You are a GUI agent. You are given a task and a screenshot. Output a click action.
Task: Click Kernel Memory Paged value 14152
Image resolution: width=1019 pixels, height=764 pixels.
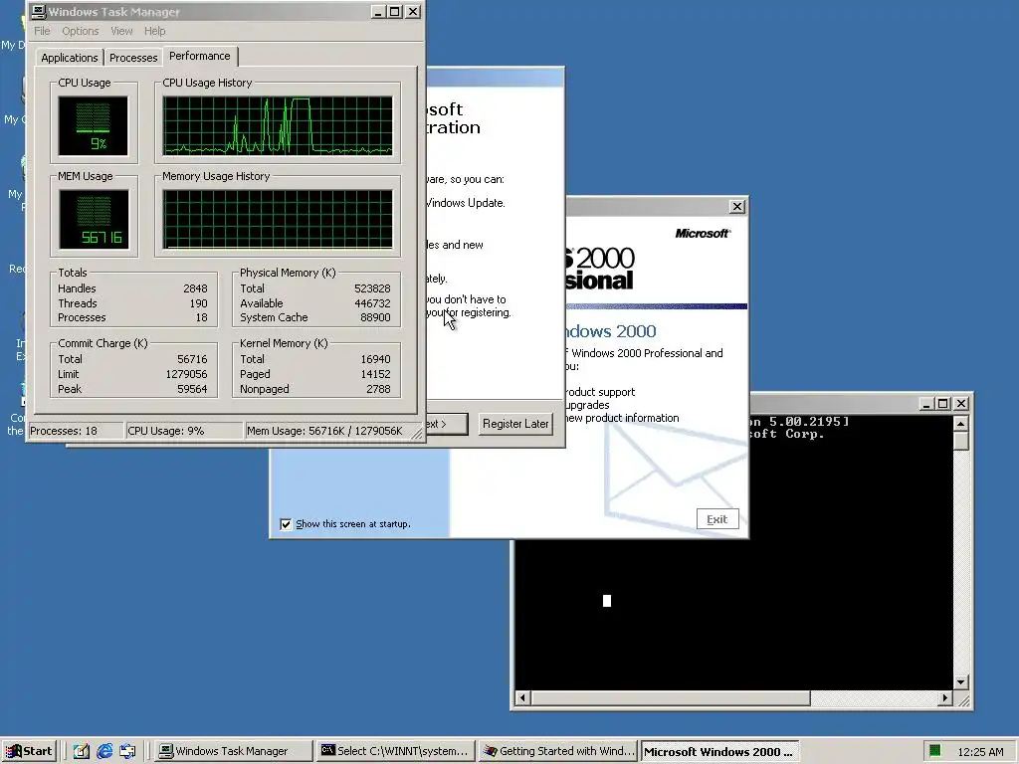[375, 374]
